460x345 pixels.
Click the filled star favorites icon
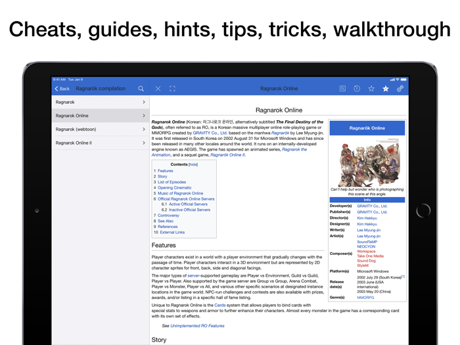[386, 89]
